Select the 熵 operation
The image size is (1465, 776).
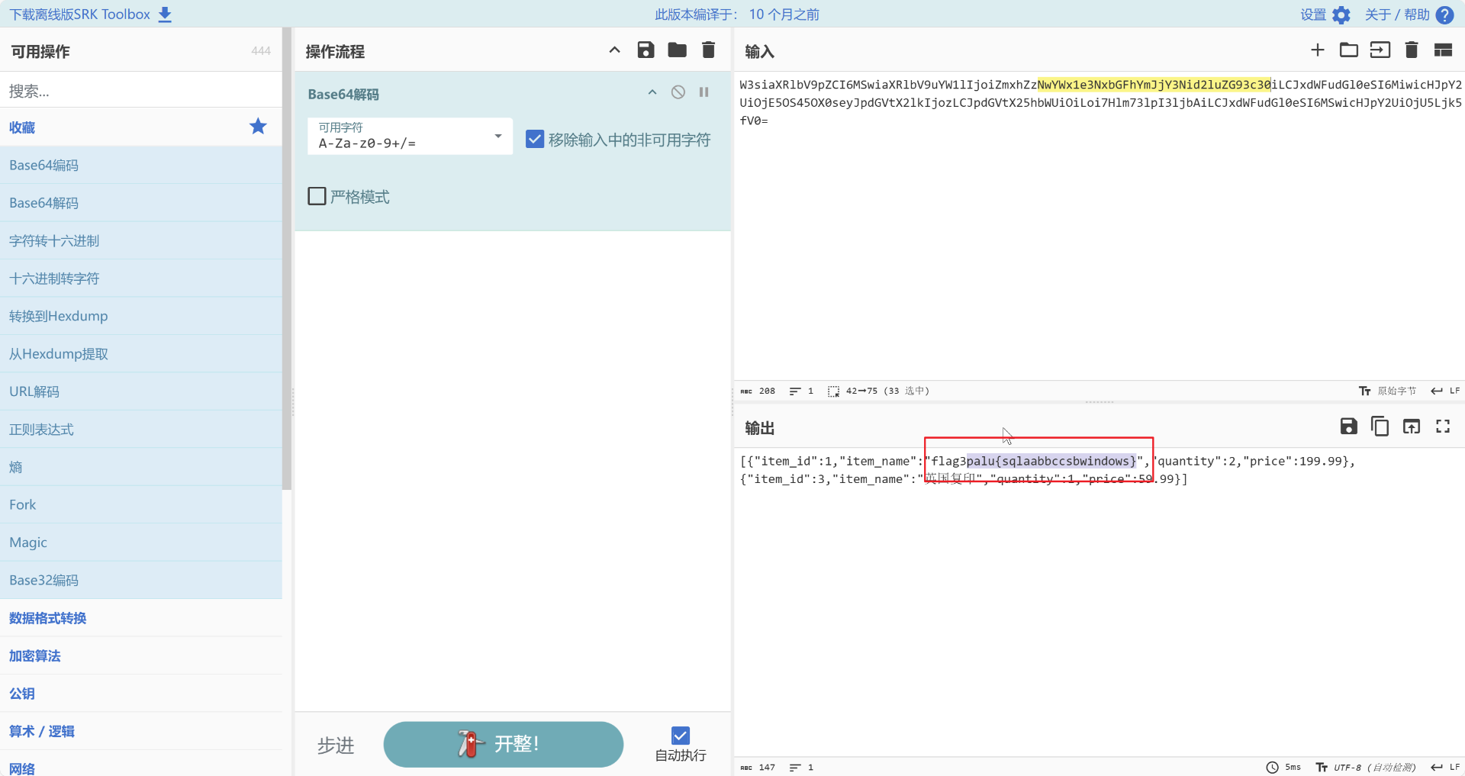point(141,467)
